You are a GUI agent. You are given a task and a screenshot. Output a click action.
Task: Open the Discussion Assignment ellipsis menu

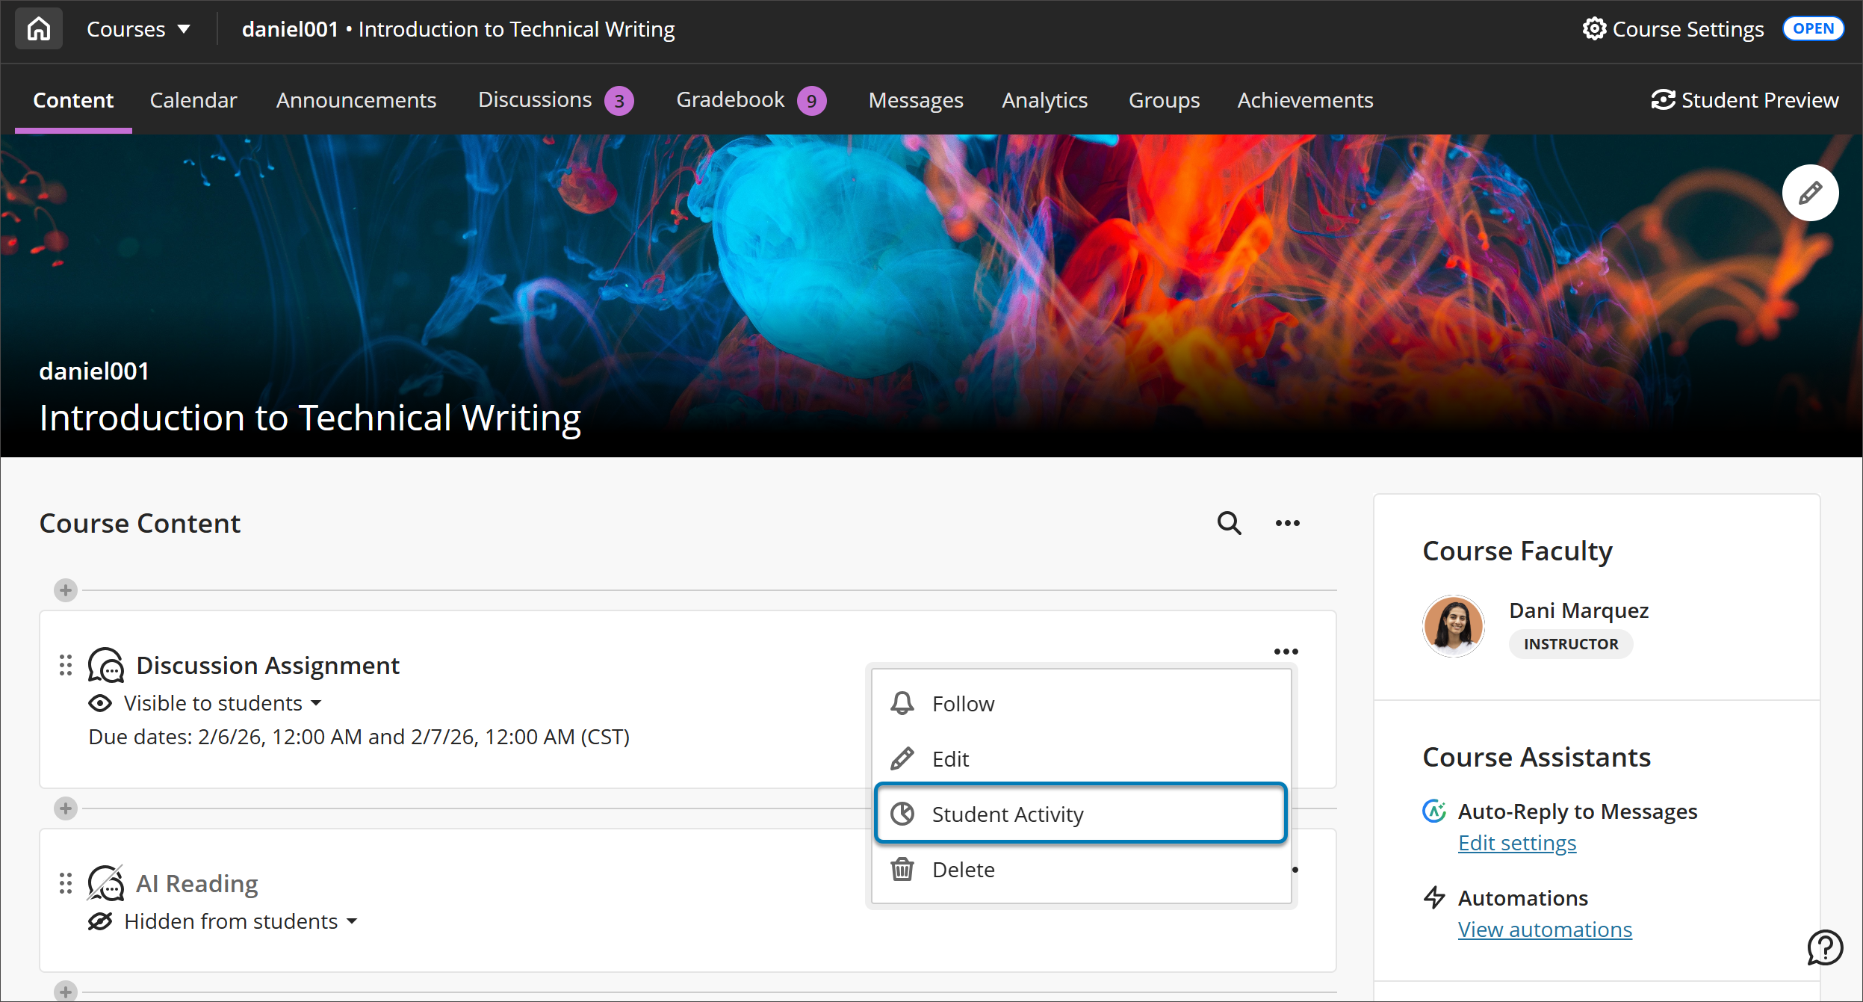tap(1286, 651)
